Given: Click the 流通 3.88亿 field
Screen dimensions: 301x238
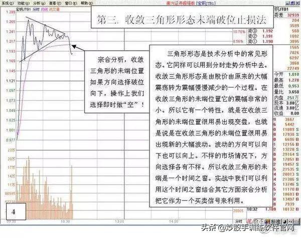Looking at the screenshot, I should tap(286, 108).
